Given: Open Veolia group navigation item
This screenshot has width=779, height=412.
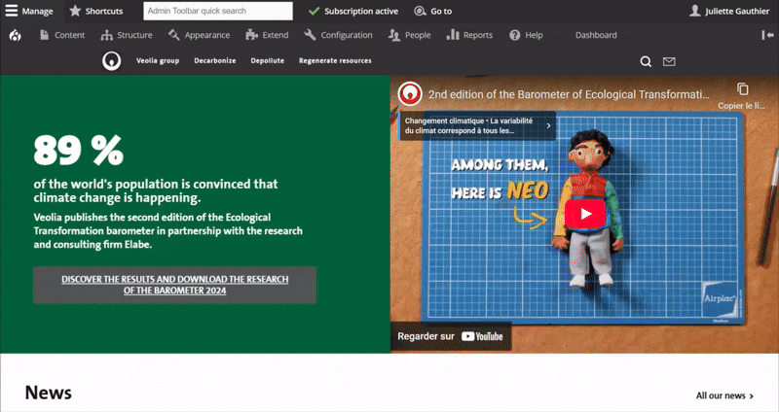Looking at the screenshot, I should coord(158,60).
